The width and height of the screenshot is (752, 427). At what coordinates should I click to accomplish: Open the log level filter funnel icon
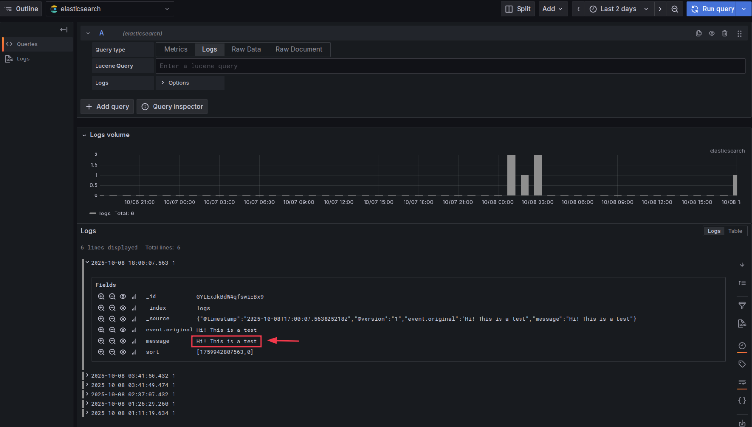click(742, 305)
